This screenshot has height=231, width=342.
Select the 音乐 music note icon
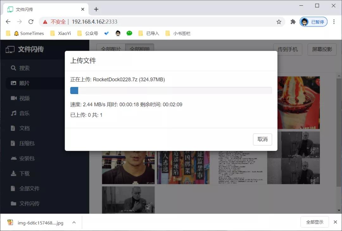tap(14, 113)
